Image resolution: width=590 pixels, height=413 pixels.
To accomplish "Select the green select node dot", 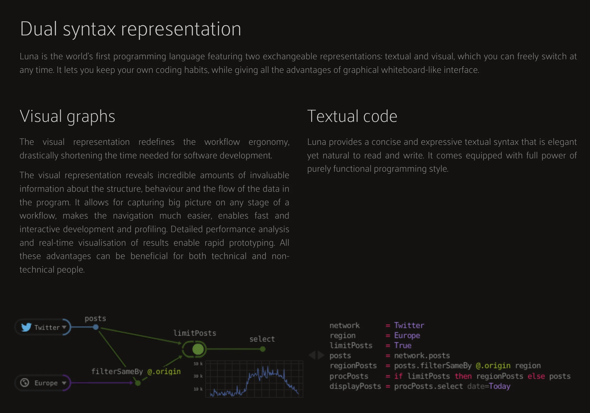I will (263, 349).
